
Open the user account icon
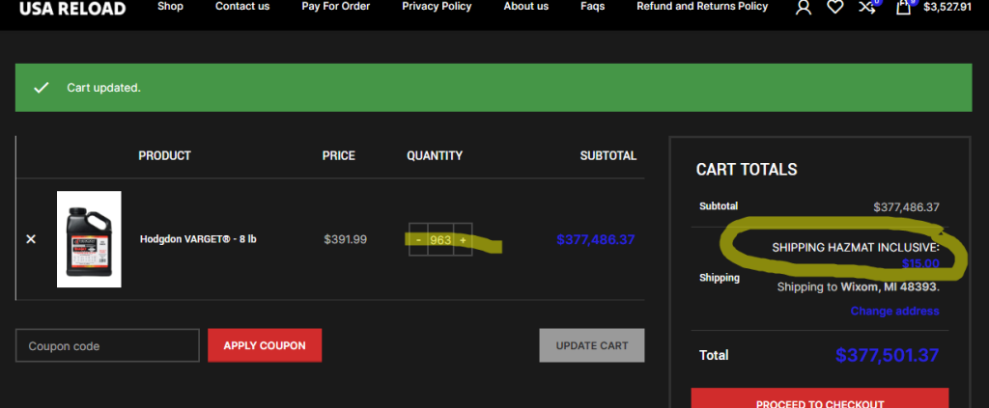point(803,8)
